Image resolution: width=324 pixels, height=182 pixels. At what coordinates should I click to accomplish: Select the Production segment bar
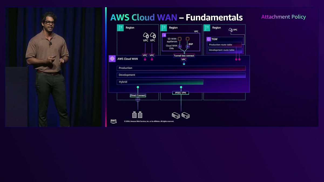click(181, 68)
